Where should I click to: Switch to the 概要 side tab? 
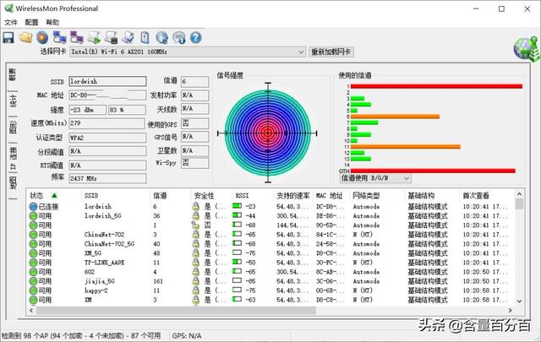point(13,74)
